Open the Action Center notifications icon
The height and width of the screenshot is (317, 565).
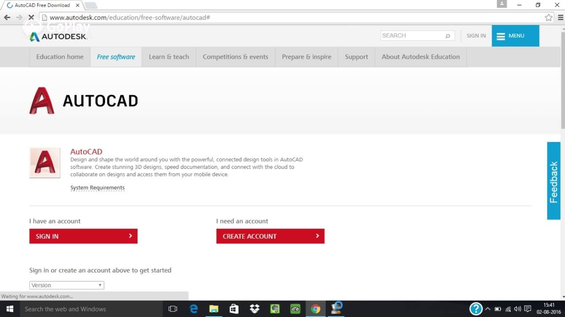pyautogui.click(x=527, y=309)
